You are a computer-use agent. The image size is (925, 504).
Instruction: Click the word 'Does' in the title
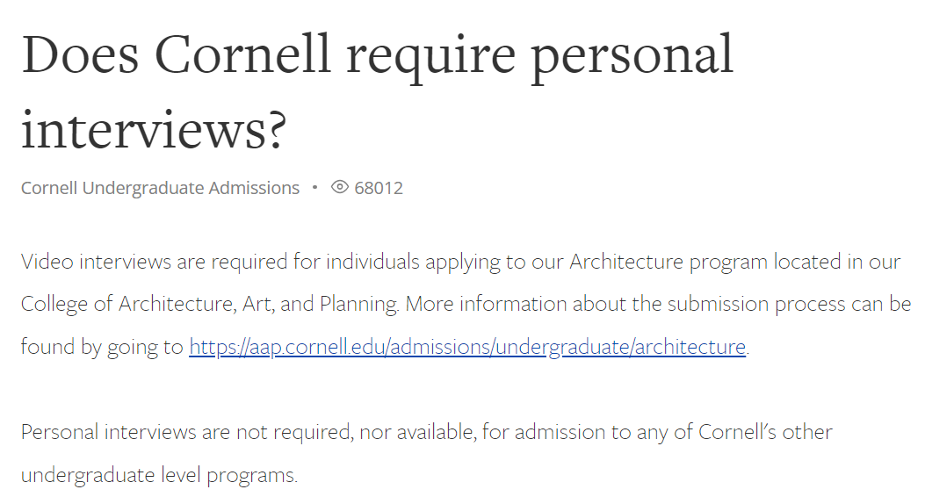coord(80,54)
